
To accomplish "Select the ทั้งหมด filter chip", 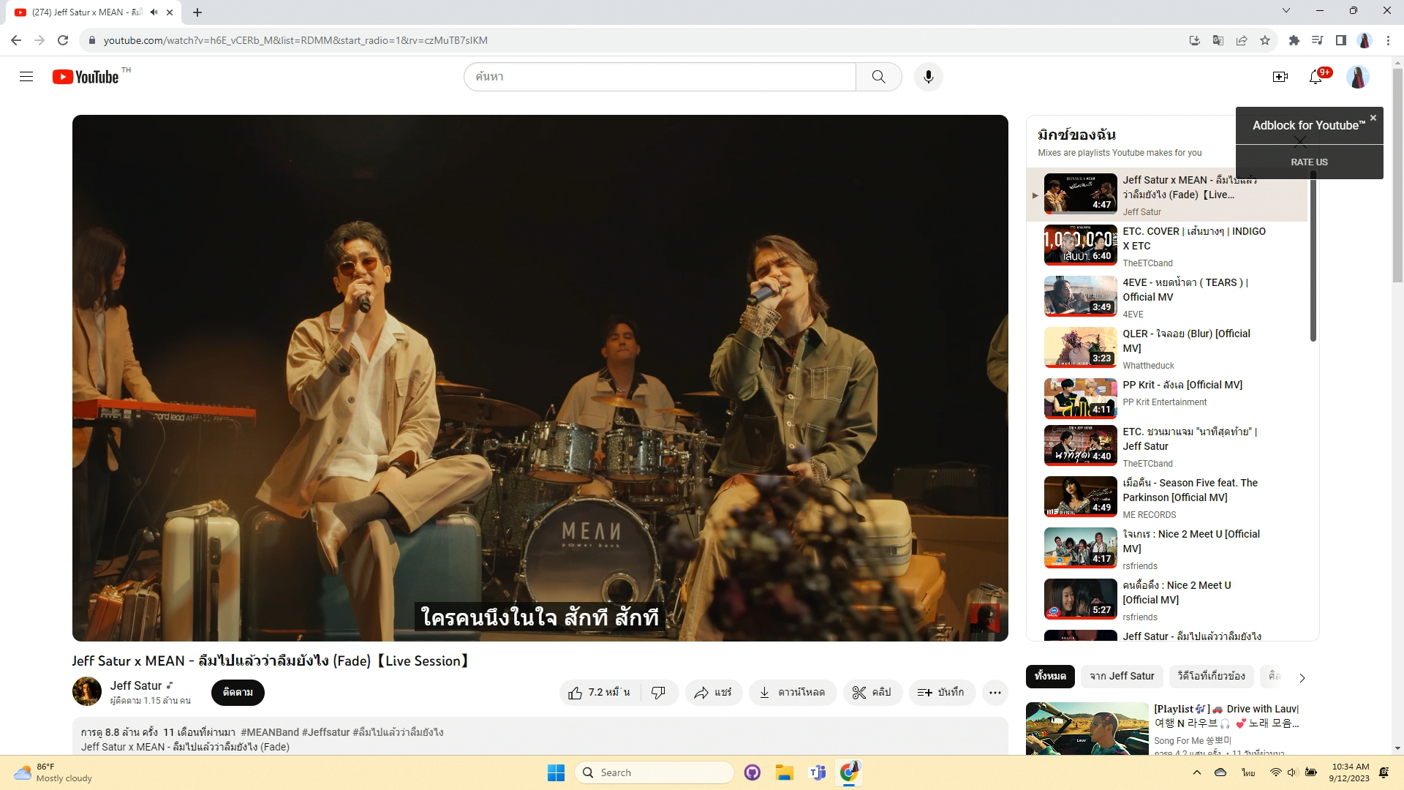I will tap(1050, 677).
